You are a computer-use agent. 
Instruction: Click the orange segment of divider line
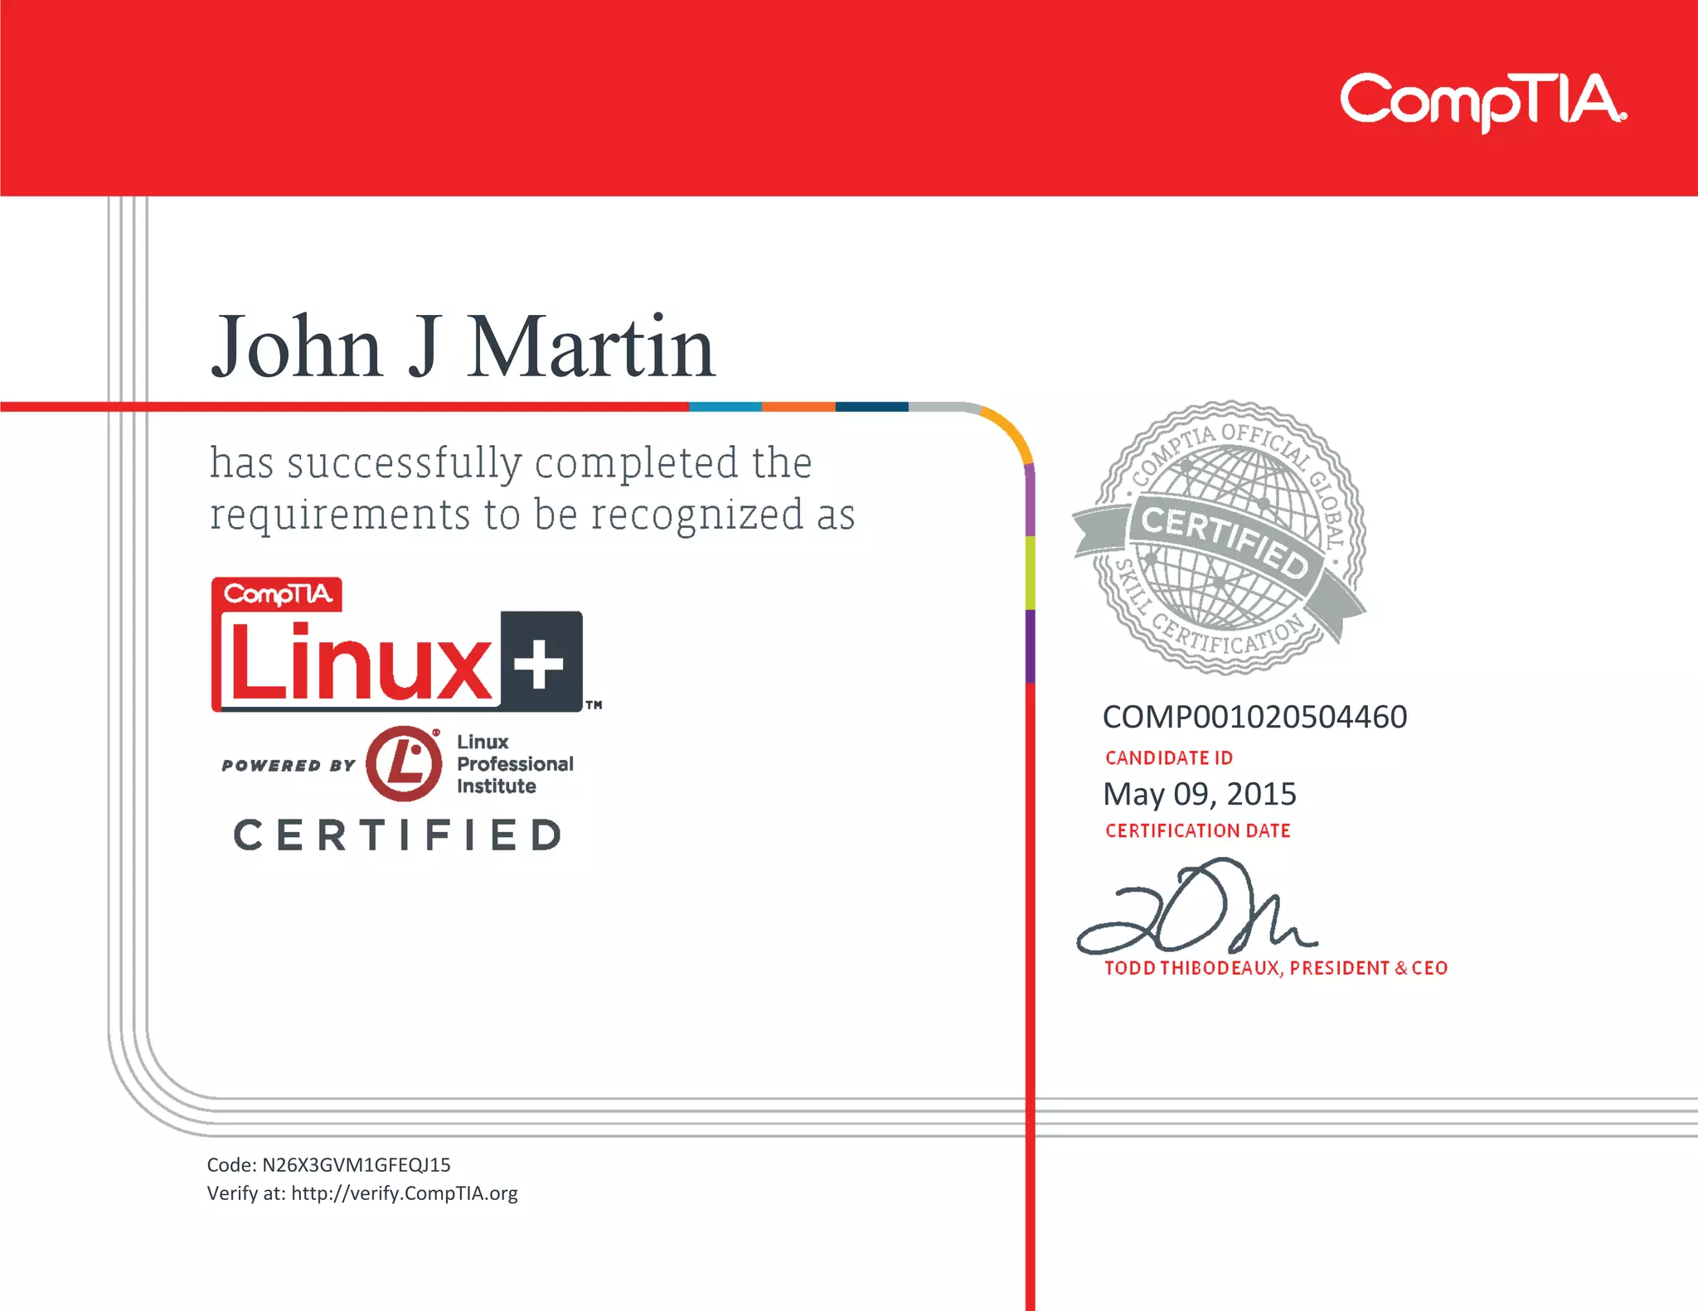click(798, 407)
